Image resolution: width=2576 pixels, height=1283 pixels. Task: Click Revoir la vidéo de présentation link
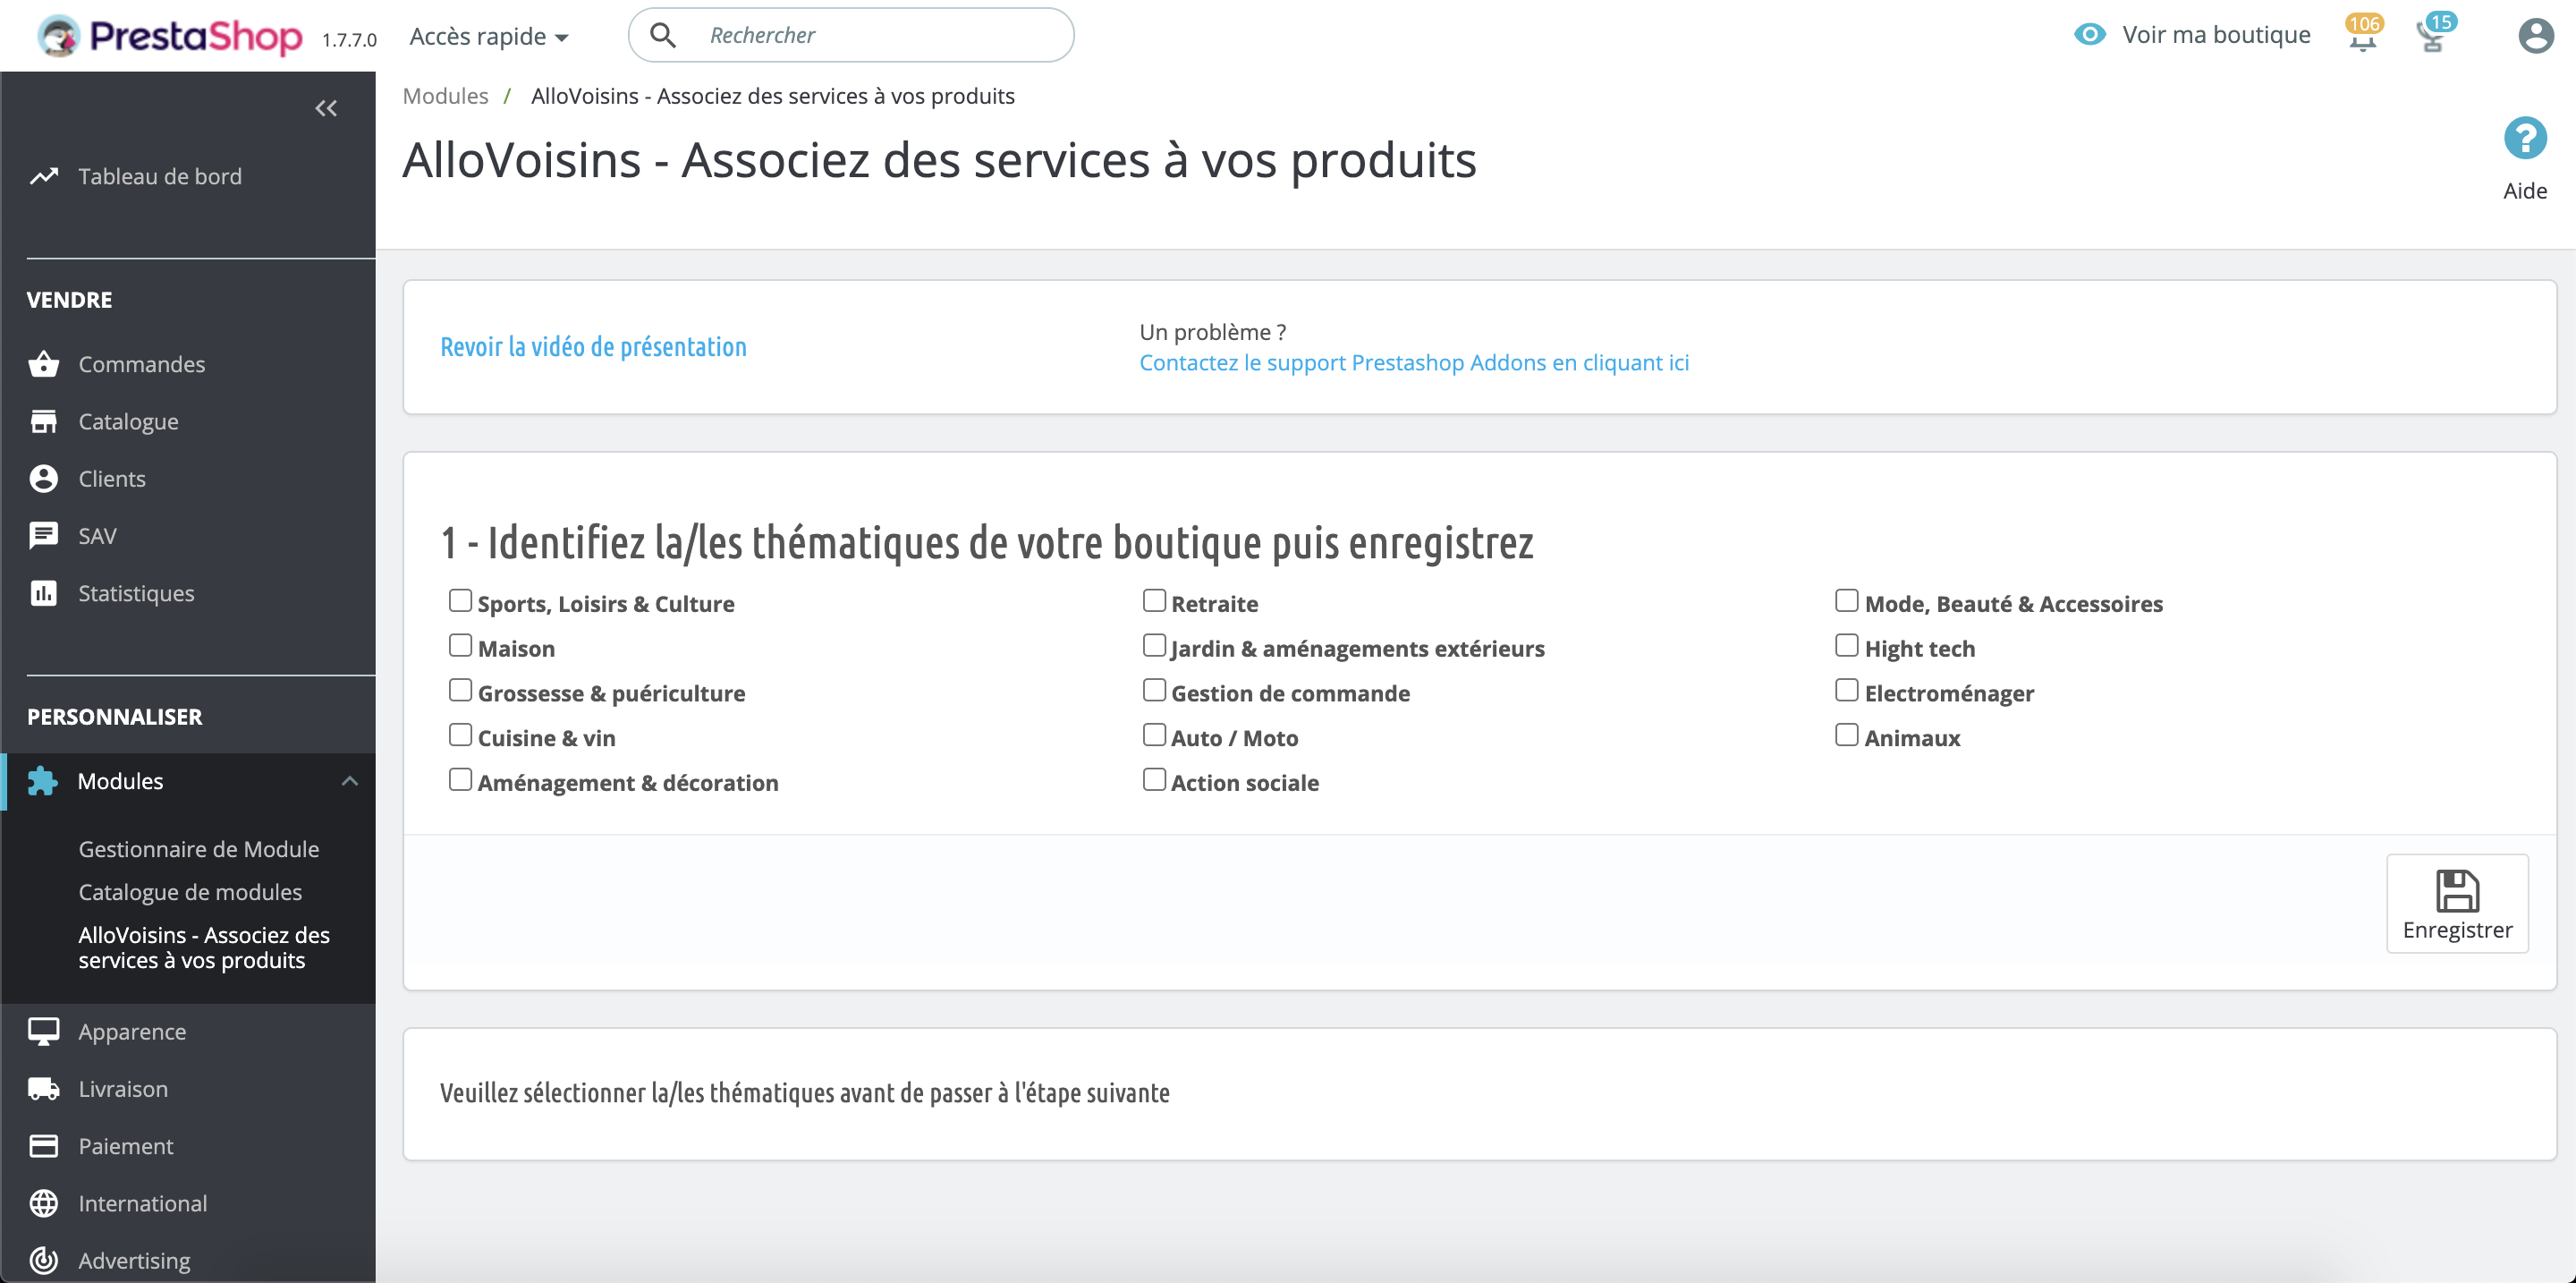(x=593, y=347)
